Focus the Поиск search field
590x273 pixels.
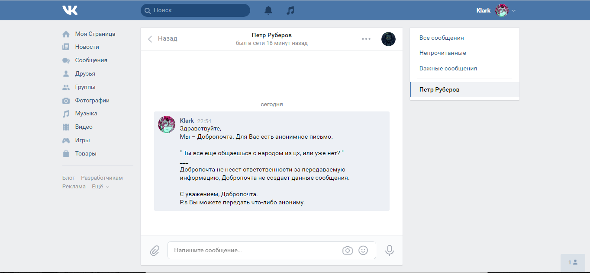(x=195, y=10)
